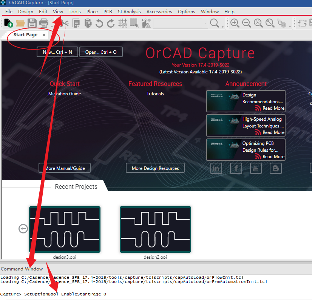
Task: Click the Undo arrow icon
Action: [x=99, y=23]
